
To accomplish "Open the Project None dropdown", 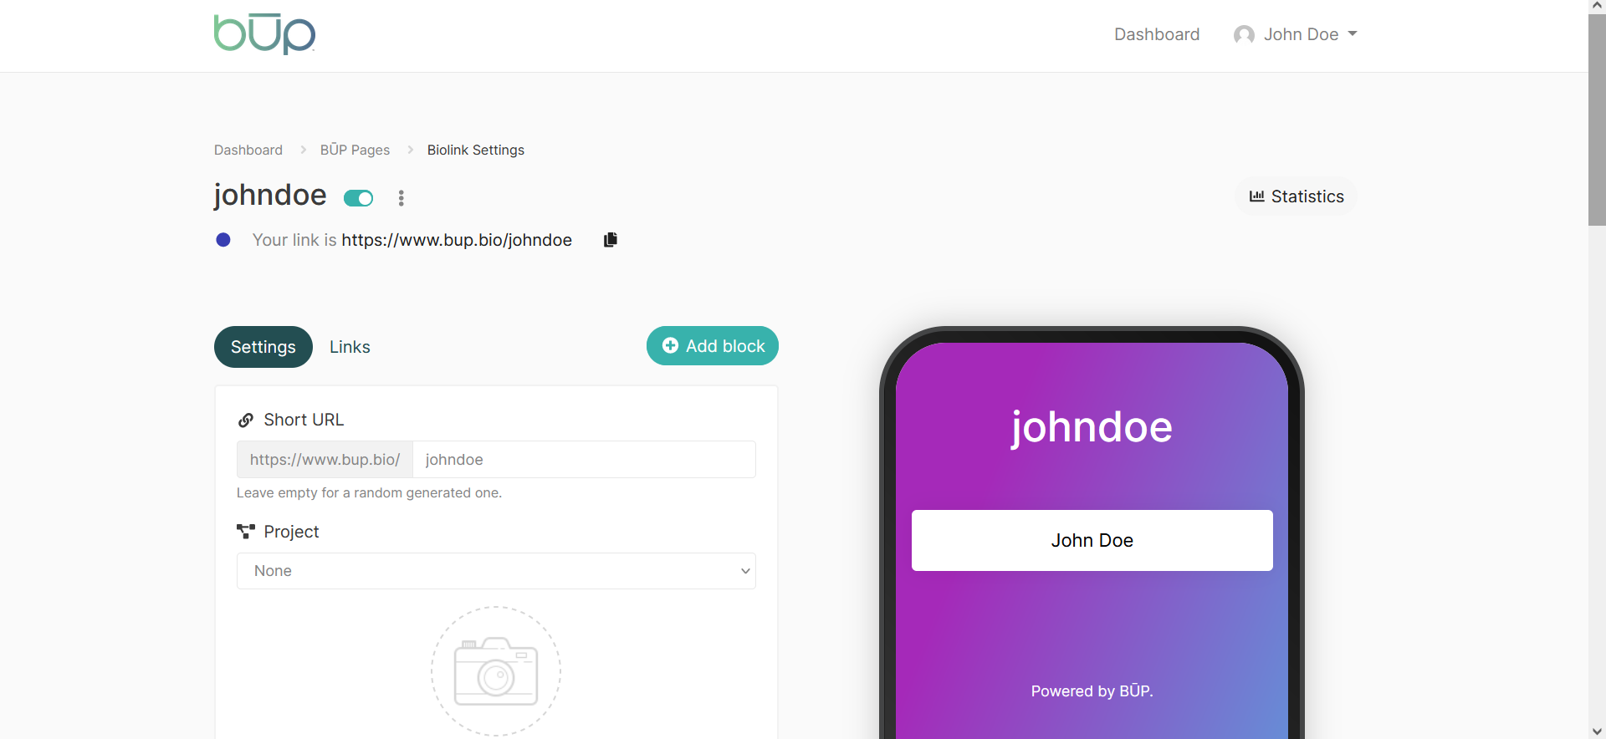I will point(496,571).
